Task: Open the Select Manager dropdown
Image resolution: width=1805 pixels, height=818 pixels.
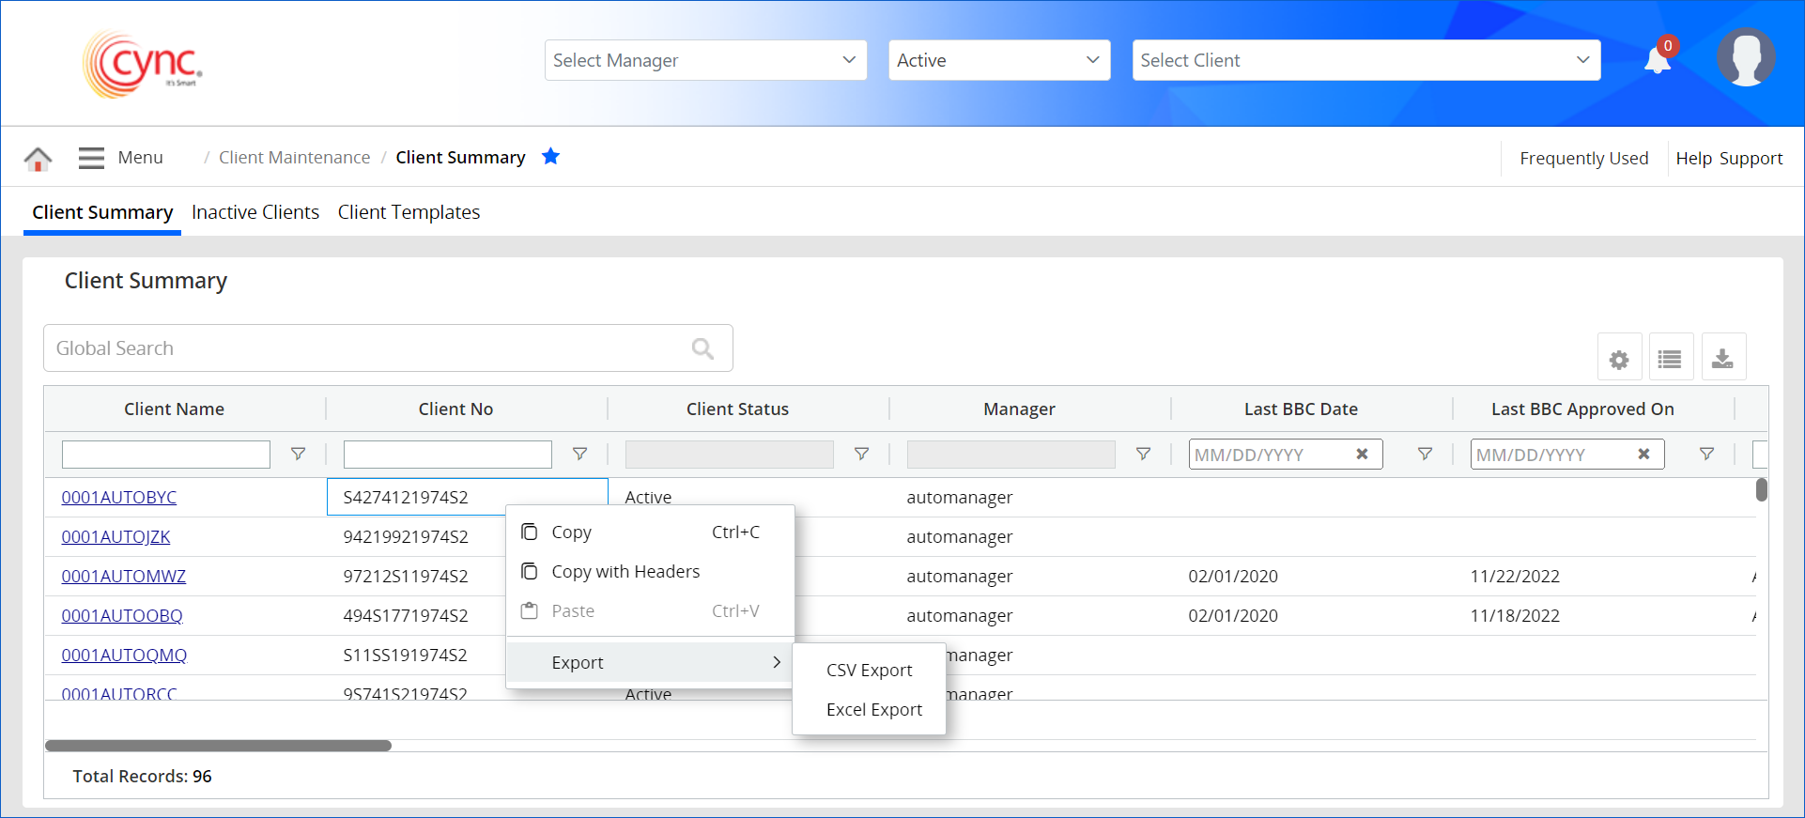Action: coord(705,60)
